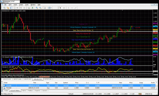Open the Journal terminal tab
The image size is (159, 96).
coord(45,91)
